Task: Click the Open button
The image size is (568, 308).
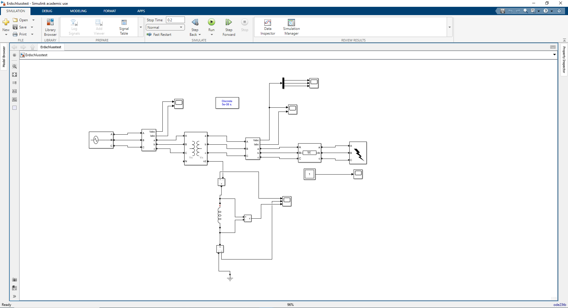Action: pyautogui.click(x=20, y=20)
